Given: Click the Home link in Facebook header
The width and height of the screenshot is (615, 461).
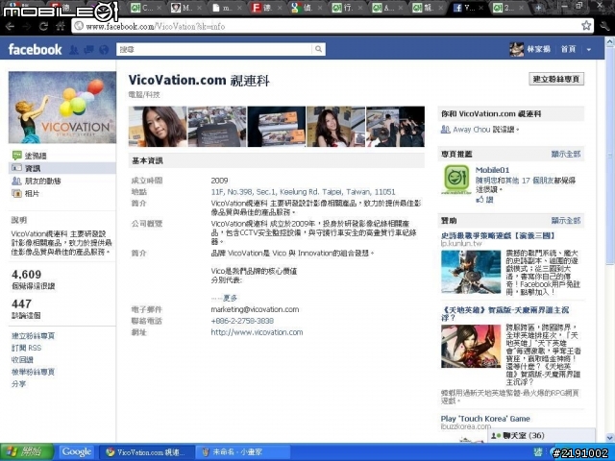Looking at the screenshot, I should [568, 49].
